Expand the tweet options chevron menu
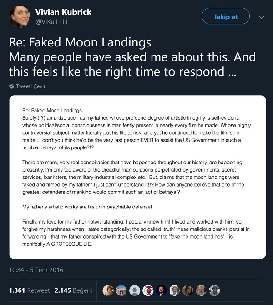The height and width of the screenshot is (305, 273). [261, 17]
